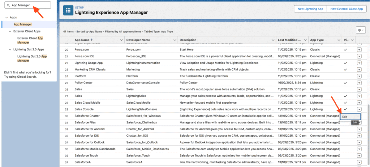Open row actions for Salesforce Mobile Dashboards
This screenshot has height=167, width=370.
(x=359, y=149)
